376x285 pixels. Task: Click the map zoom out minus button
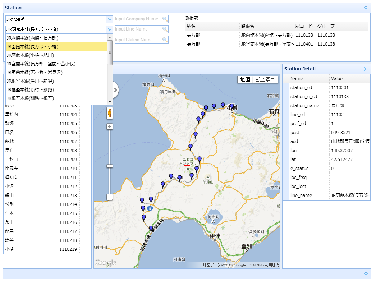click(110, 197)
